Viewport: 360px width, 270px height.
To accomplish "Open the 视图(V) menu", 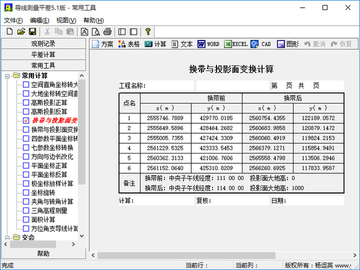I will pos(66,20).
